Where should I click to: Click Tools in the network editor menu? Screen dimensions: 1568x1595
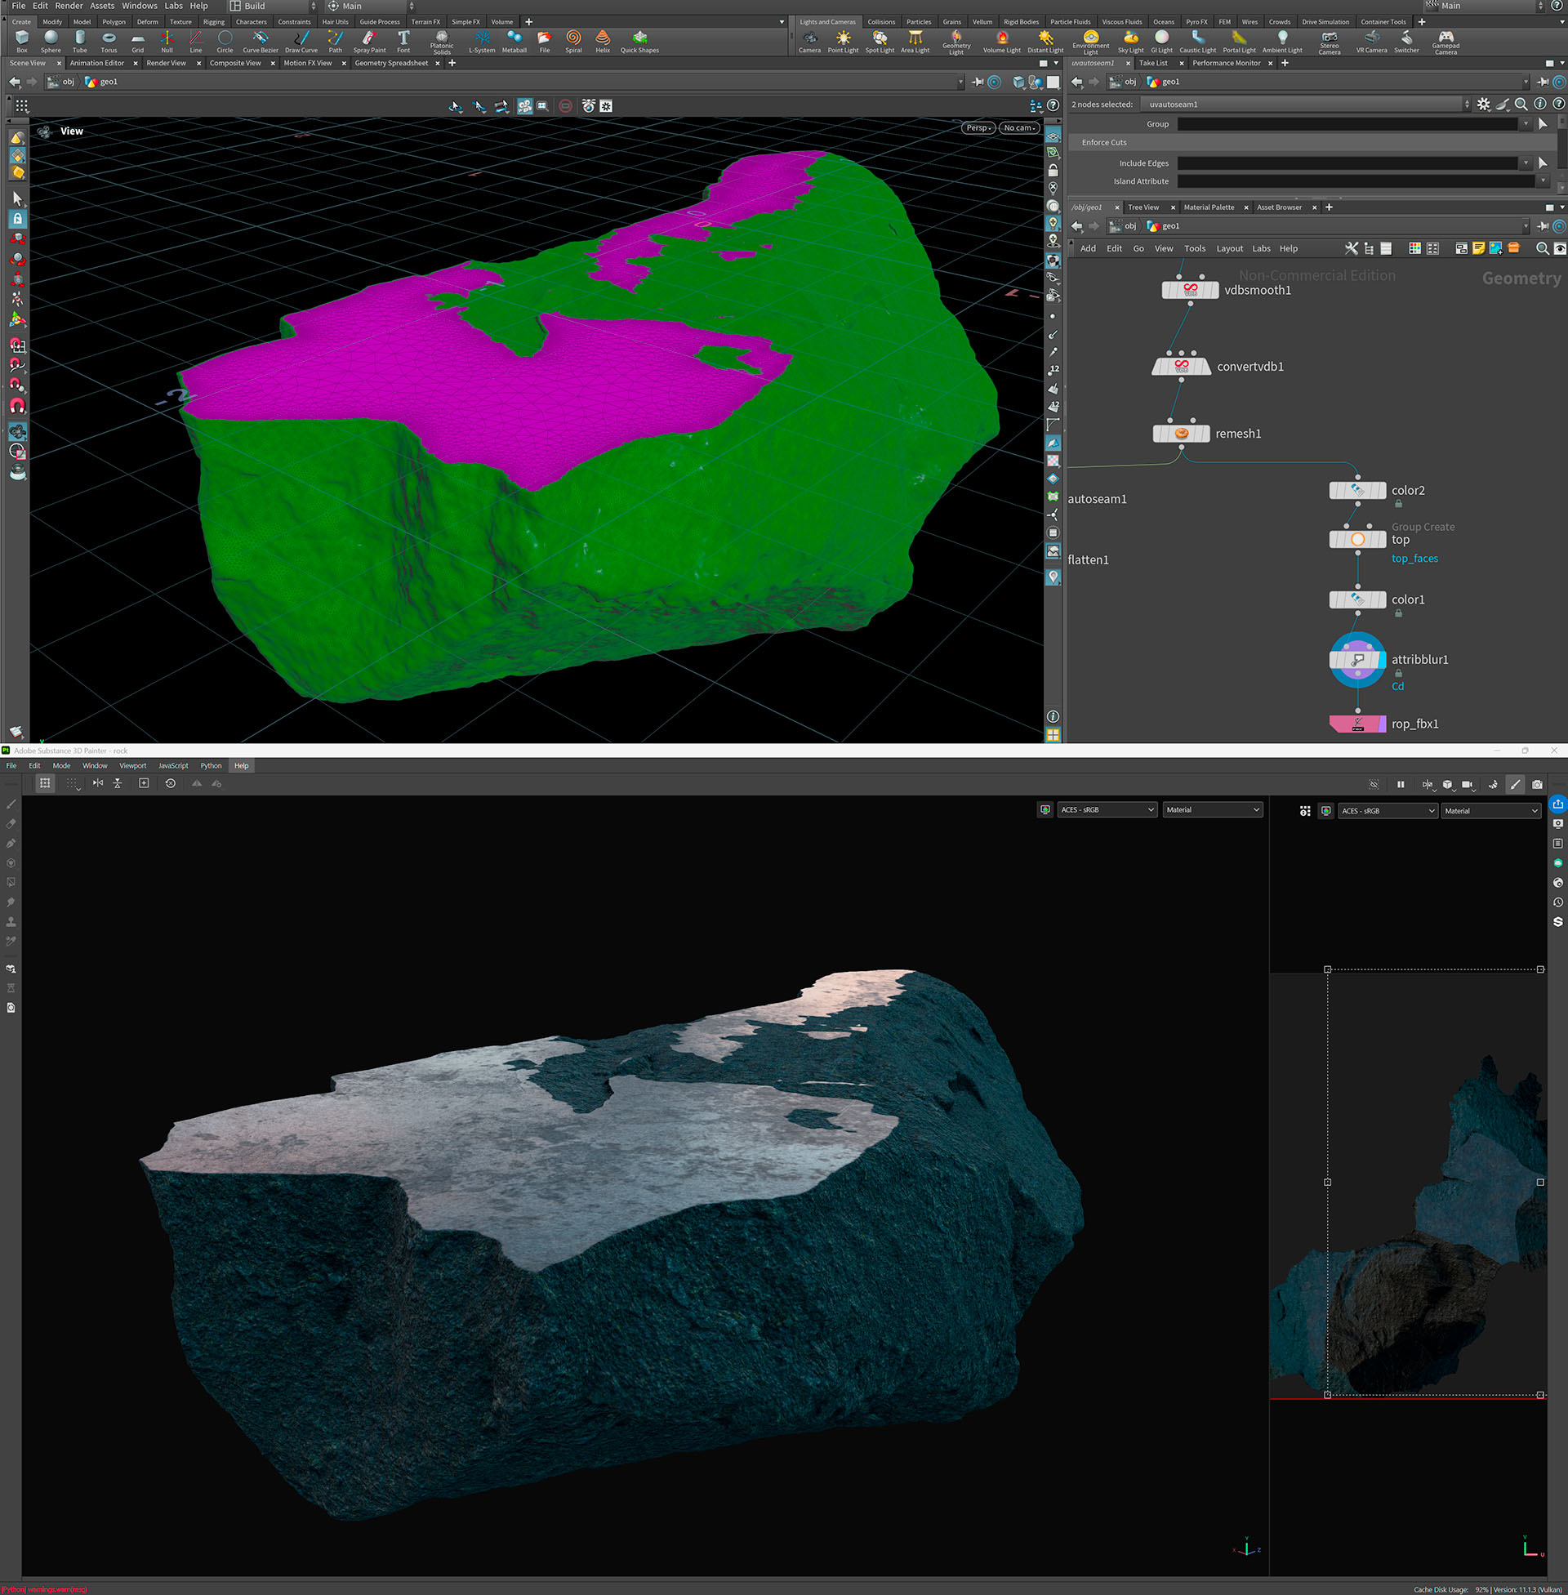(x=1194, y=248)
